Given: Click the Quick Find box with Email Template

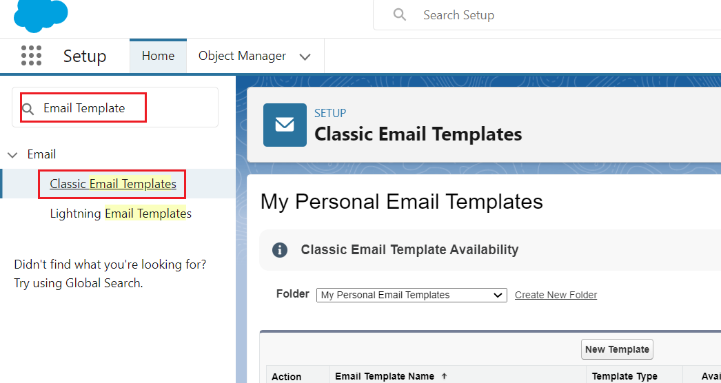Looking at the screenshot, I should 115,107.
